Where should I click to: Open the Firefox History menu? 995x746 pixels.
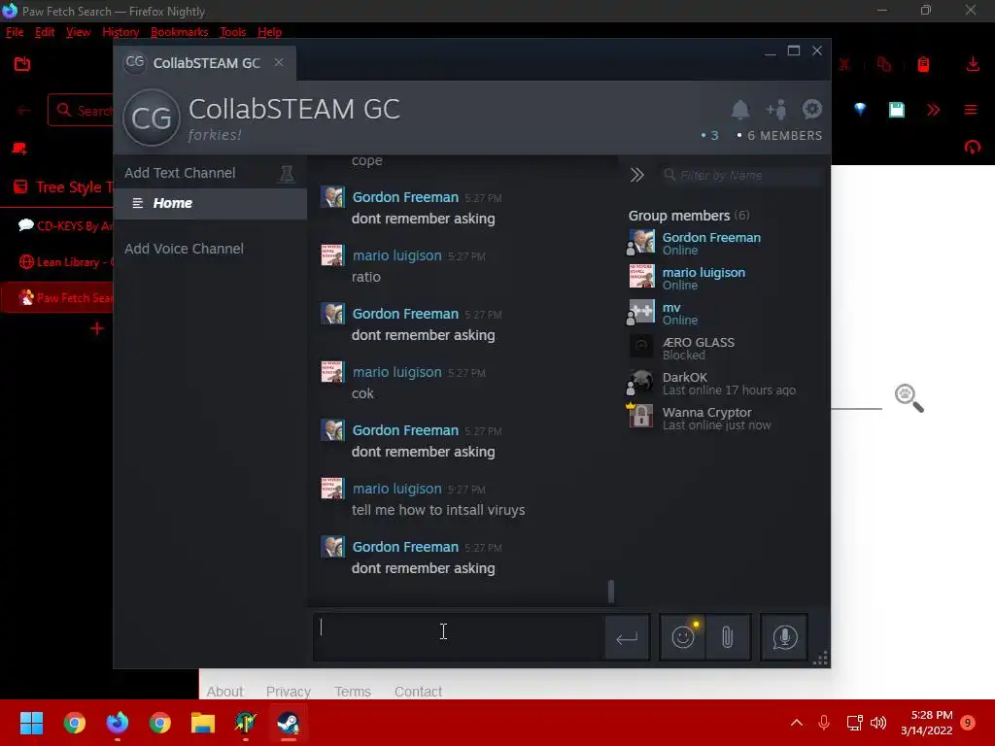[120, 32]
